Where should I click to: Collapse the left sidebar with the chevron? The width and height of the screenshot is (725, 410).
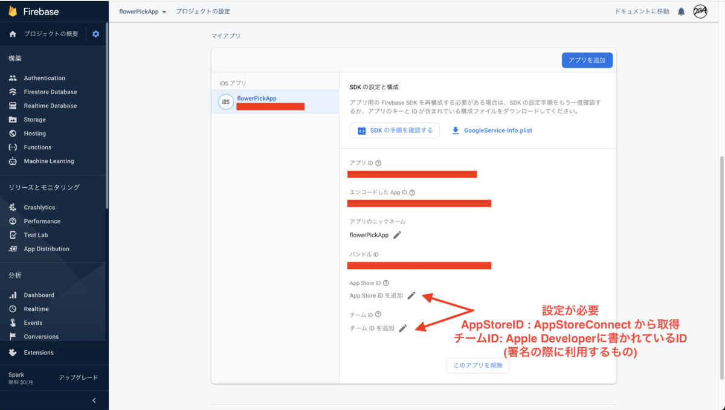coord(94,400)
